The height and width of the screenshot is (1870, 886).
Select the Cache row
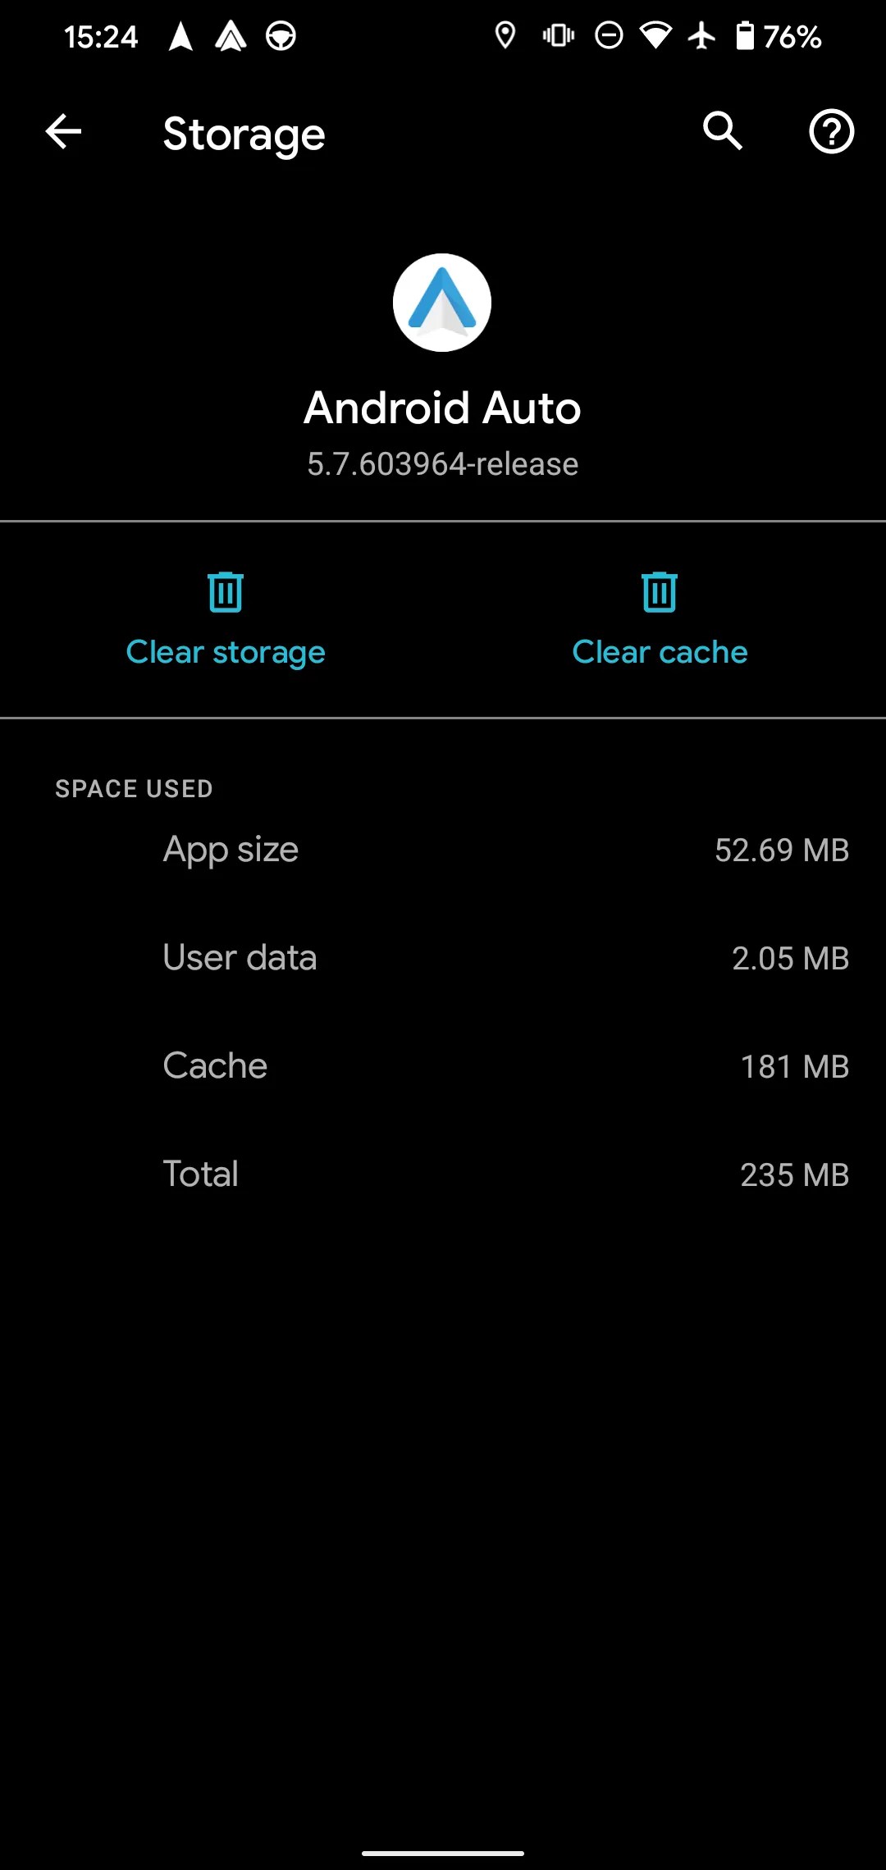[x=443, y=1066]
